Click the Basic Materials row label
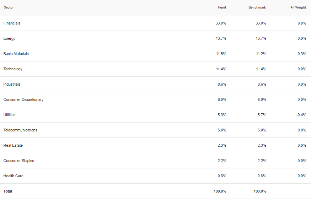The height and width of the screenshot is (200, 312). click(16, 54)
